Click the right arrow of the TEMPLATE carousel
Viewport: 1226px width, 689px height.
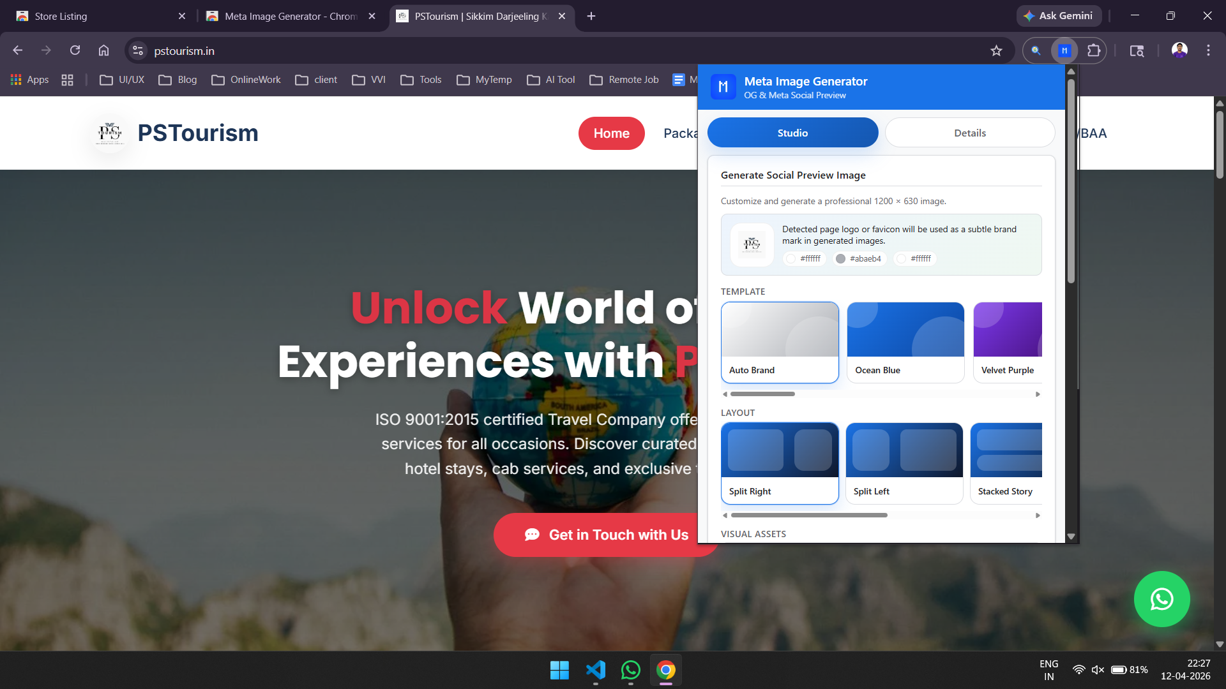(x=1037, y=394)
